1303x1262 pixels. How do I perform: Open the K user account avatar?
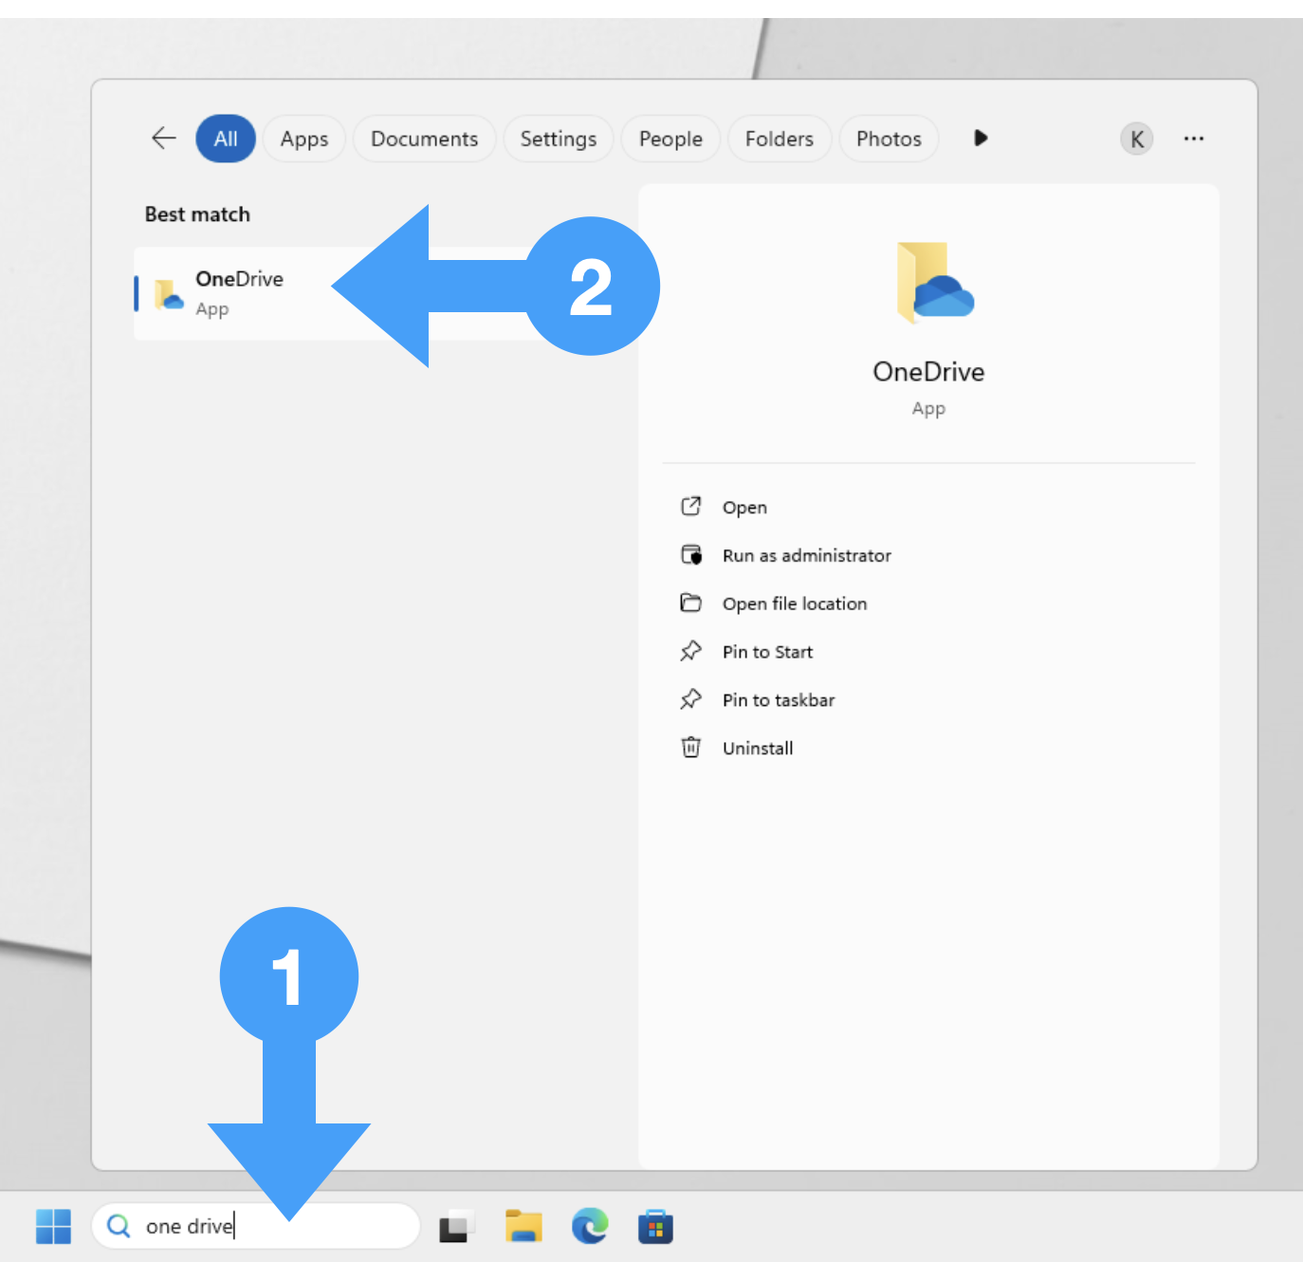[x=1136, y=139]
